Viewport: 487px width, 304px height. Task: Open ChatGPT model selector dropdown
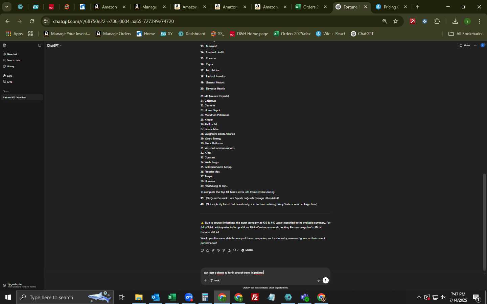[54, 45]
